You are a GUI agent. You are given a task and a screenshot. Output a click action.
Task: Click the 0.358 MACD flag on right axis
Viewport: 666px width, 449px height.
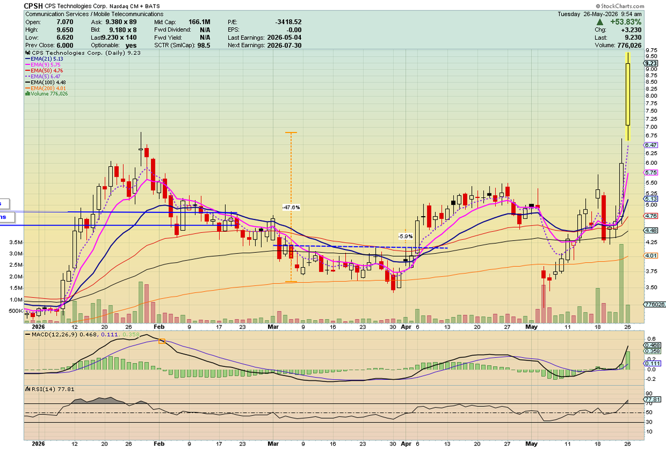coord(653,351)
